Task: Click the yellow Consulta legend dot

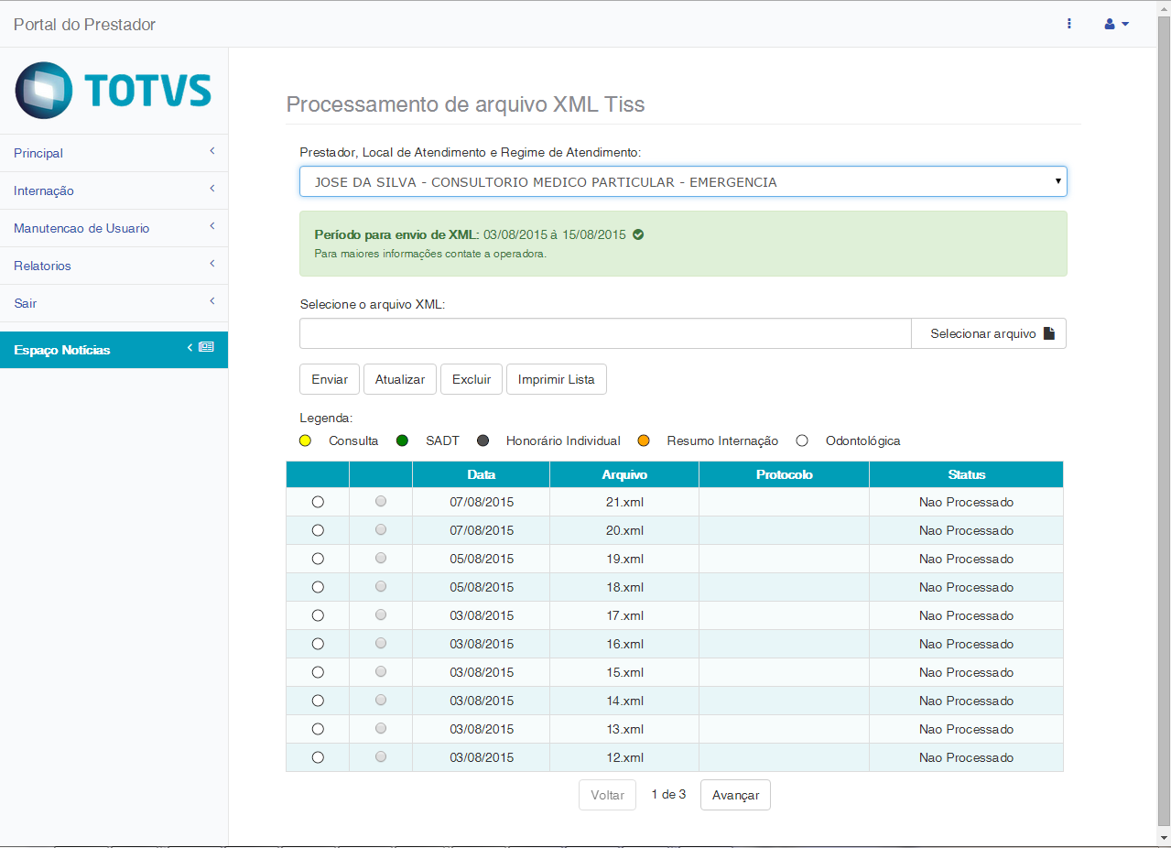Action: (306, 440)
